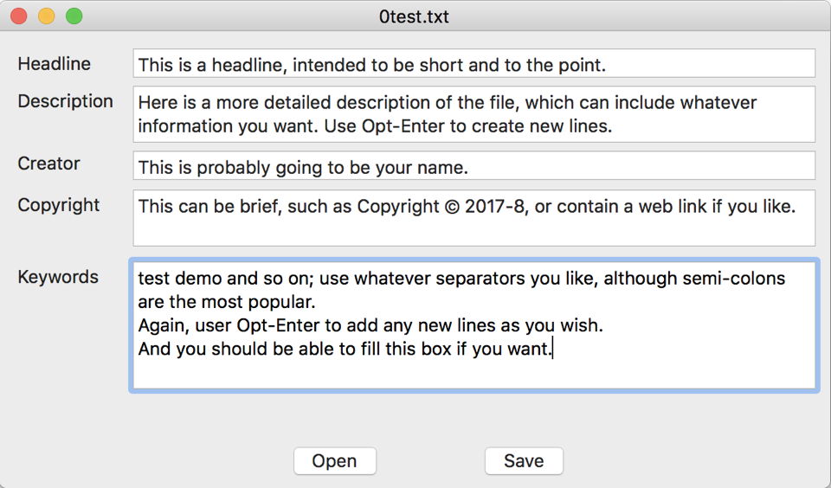831x488 pixels.
Task: Focus the Headline text field
Action: (x=473, y=64)
